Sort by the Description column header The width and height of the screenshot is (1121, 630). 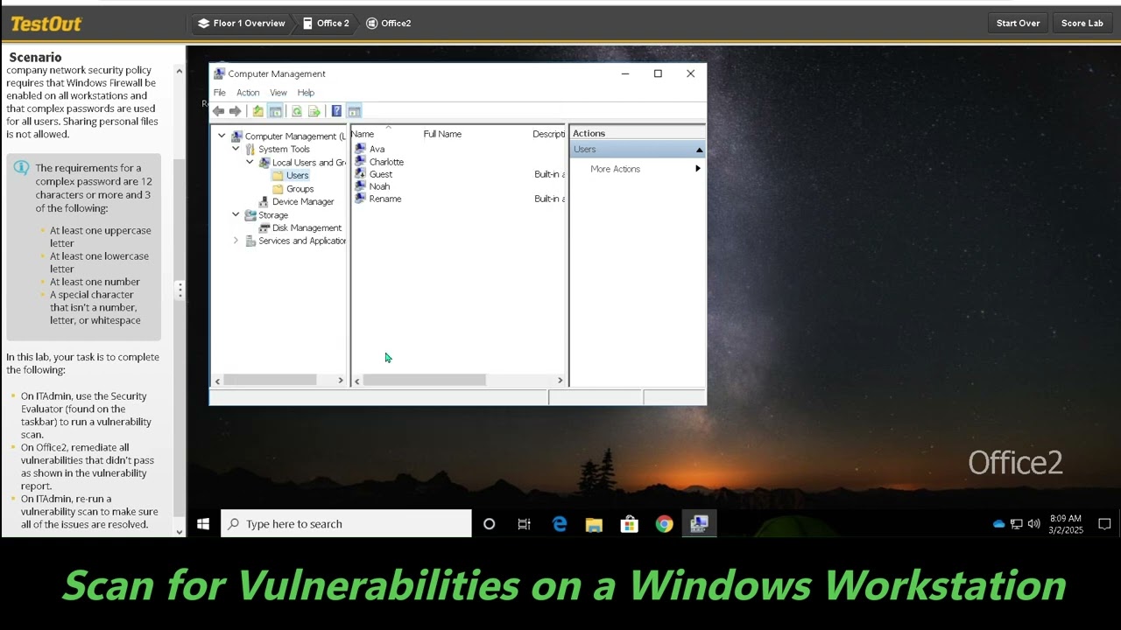pos(548,134)
